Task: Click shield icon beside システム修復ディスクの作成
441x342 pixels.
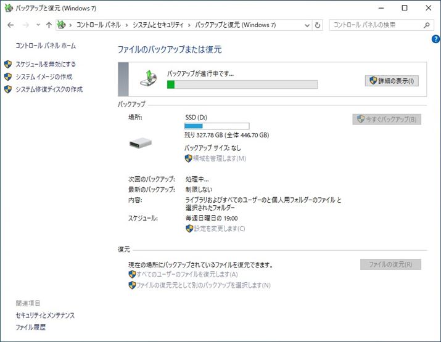Action: point(8,89)
